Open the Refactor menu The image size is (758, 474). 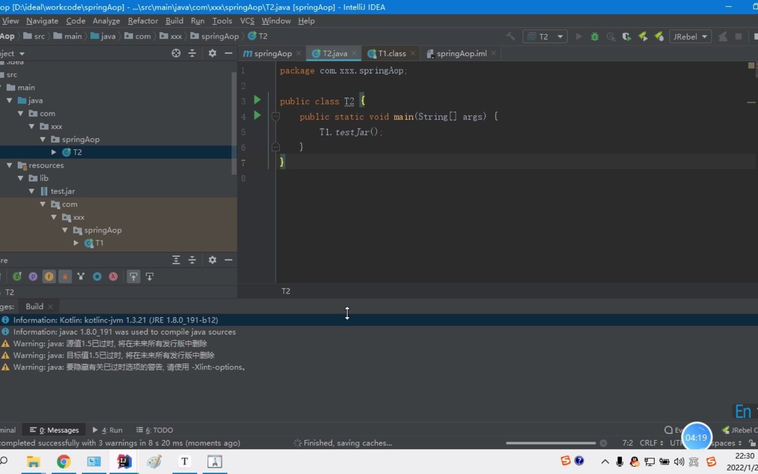pos(143,21)
